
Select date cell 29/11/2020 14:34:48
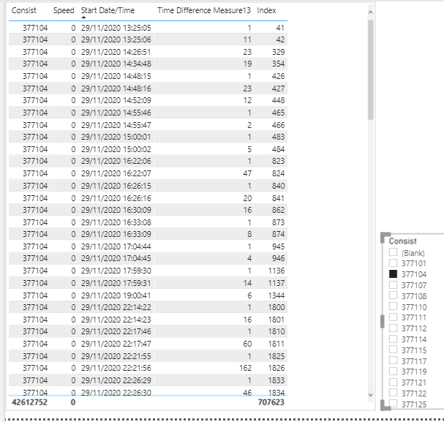click(116, 64)
